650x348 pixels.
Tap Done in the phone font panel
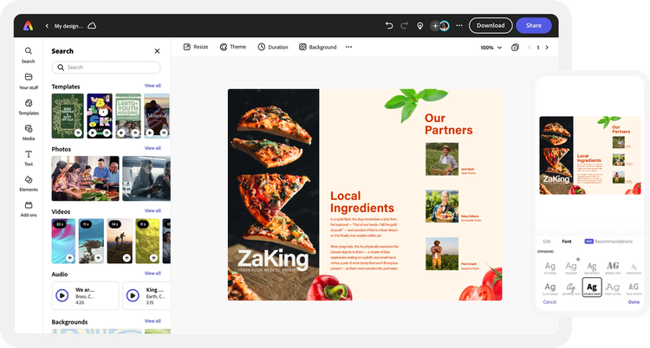634,302
